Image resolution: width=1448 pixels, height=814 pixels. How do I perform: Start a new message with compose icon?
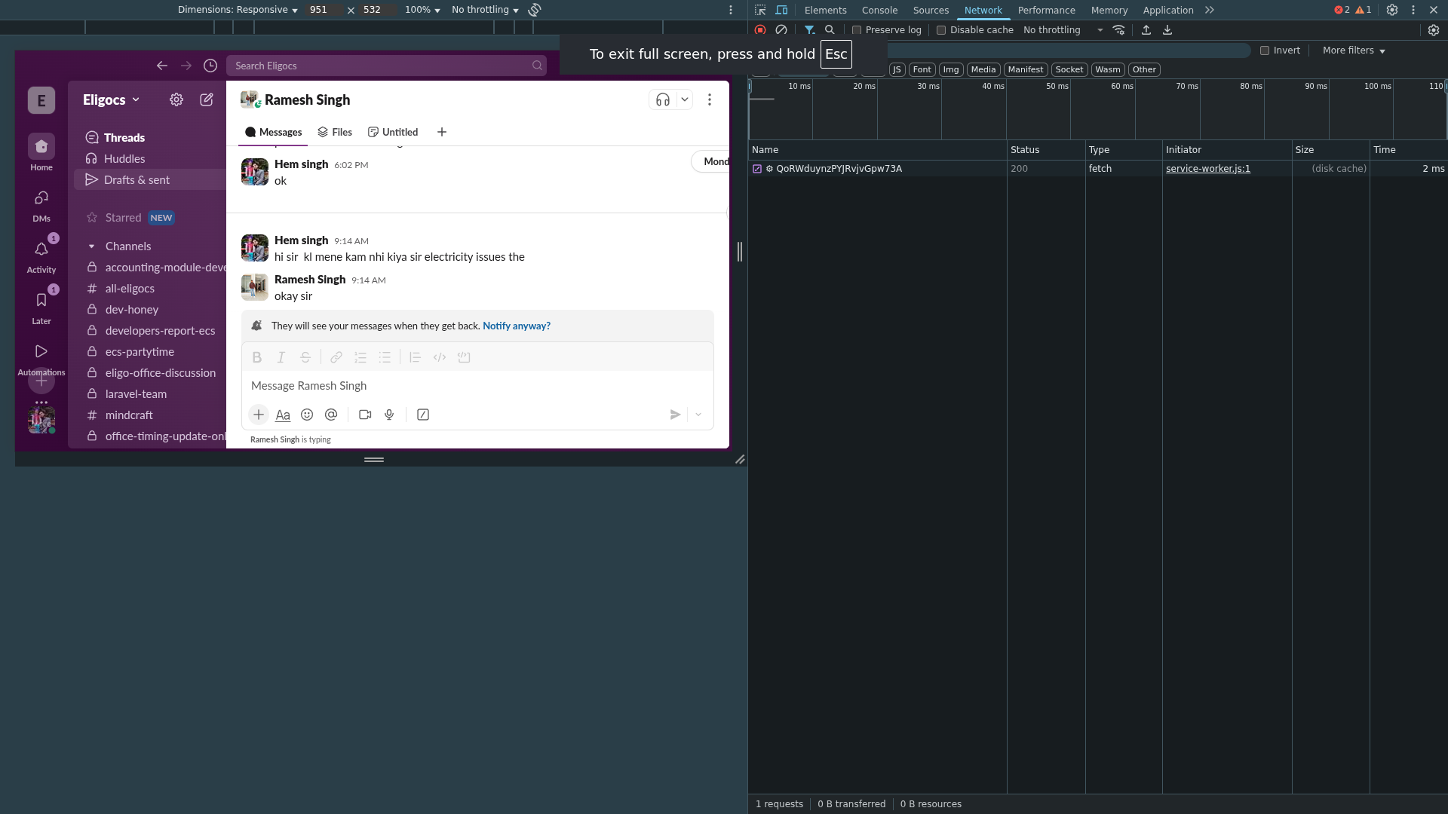(x=207, y=99)
